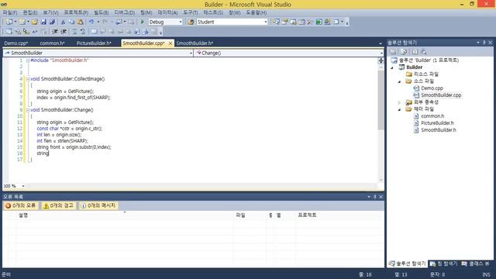
Task: Click the Solution Explorer icon in main toolbar
Action: coord(276,22)
